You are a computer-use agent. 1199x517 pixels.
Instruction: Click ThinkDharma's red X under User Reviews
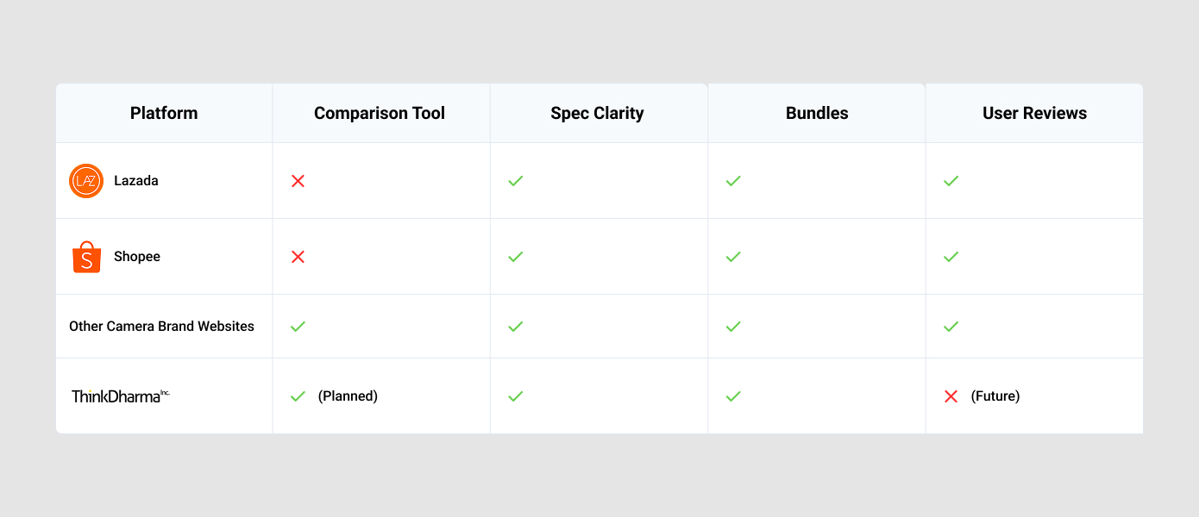(x=951, y=396)
